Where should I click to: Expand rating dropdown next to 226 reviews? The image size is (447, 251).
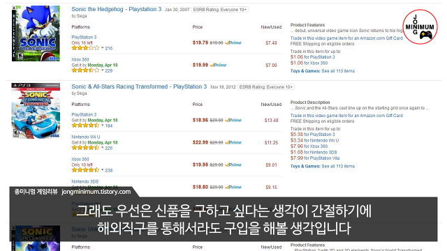pyautogui.click(x=103, y=147)
